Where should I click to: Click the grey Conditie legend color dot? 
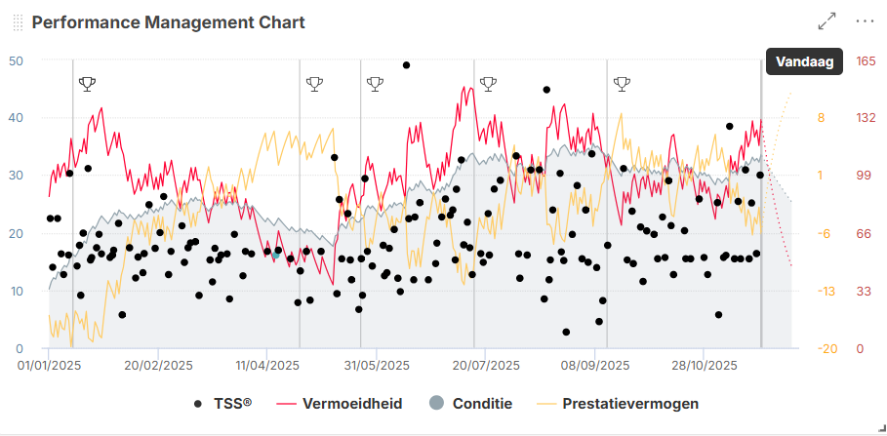[x=436, y=403]
